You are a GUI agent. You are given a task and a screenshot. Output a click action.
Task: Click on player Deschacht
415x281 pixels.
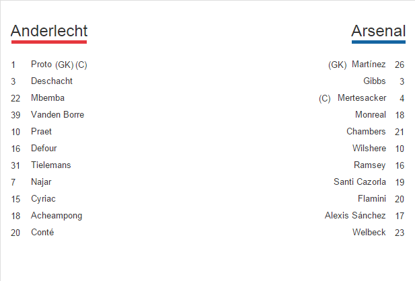click(x=52, y=81)
